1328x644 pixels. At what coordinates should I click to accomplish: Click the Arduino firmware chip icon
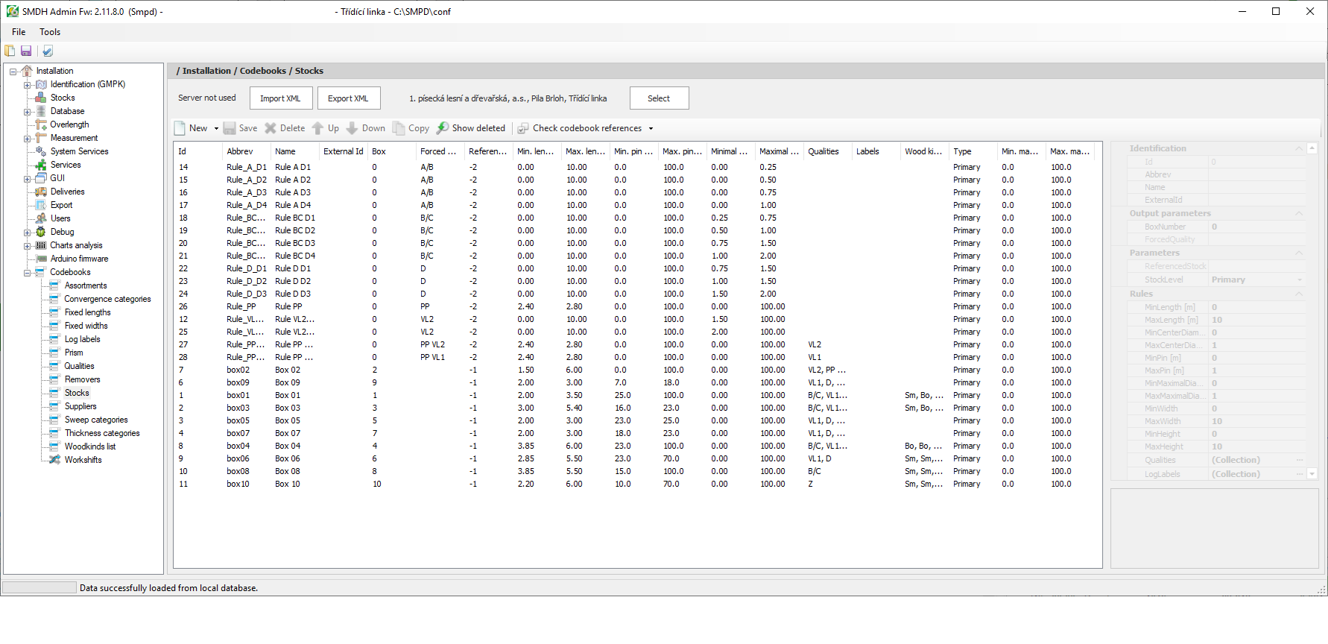(41, 259)
